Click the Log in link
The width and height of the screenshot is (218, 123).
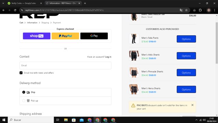(x=108, y=57)
